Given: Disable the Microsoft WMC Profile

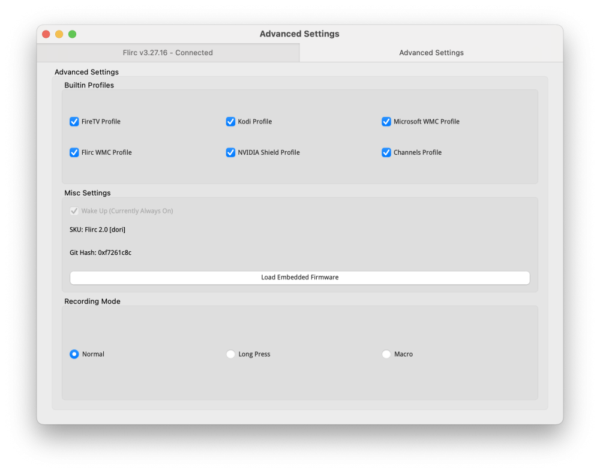Looking at the screenshot, I should point(386,122).
